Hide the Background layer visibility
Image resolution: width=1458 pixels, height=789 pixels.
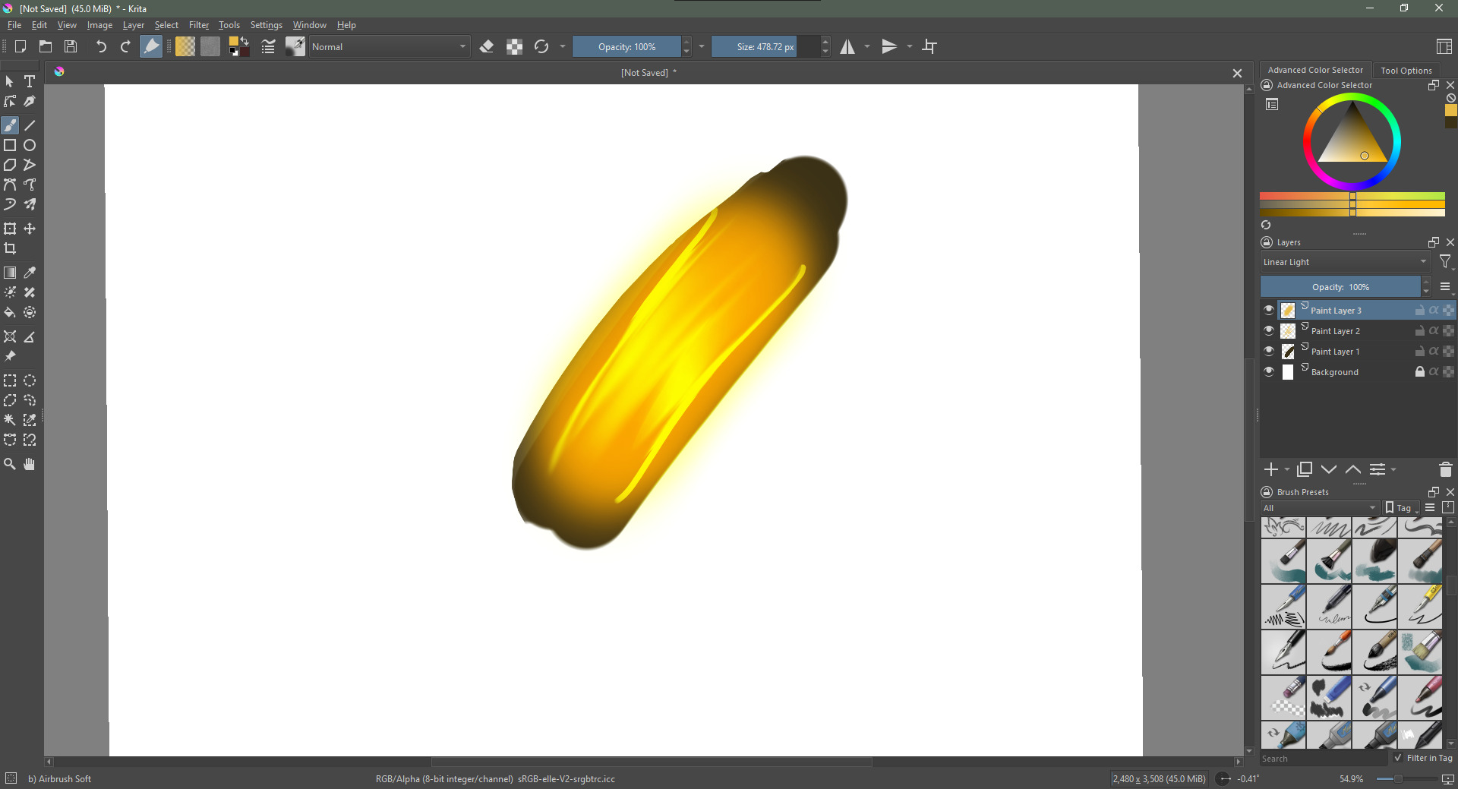[x=1268, y=371]
